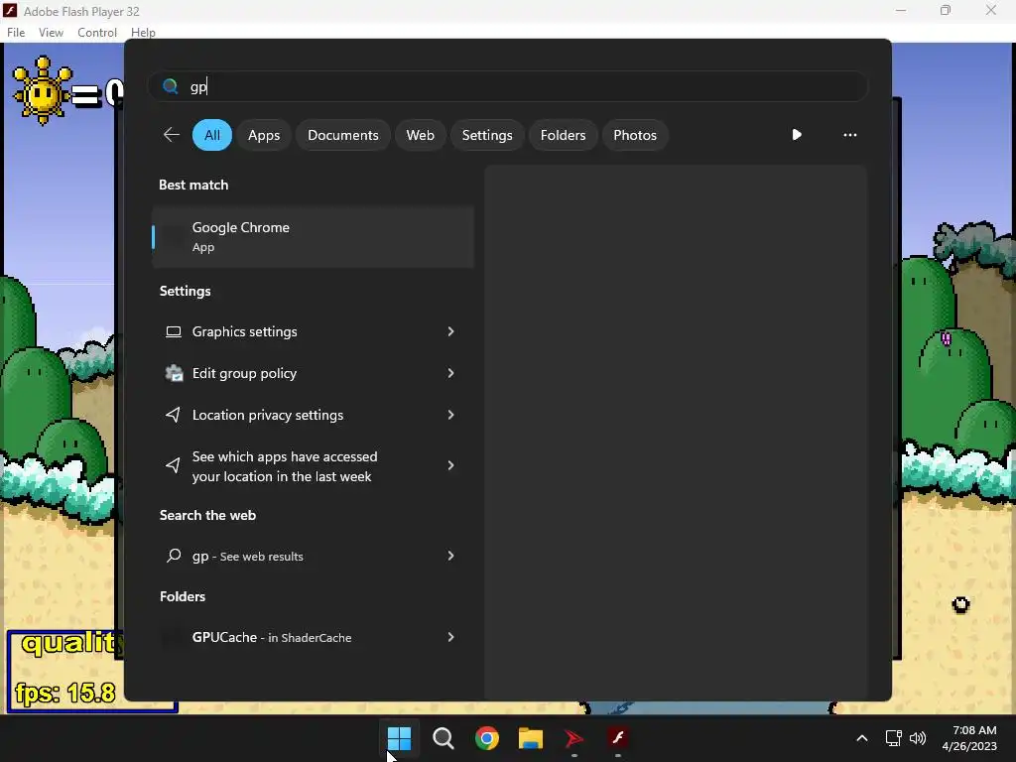Open the GPUCache folder result
The image size is (1016, 762).
tap(313, 637)
